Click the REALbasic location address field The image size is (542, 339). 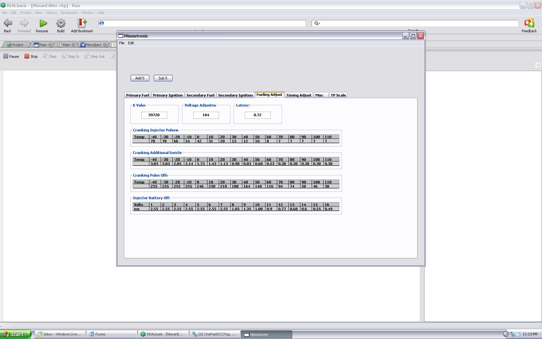202,23
